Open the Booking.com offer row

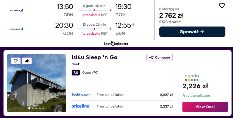[x=122, y=95]
